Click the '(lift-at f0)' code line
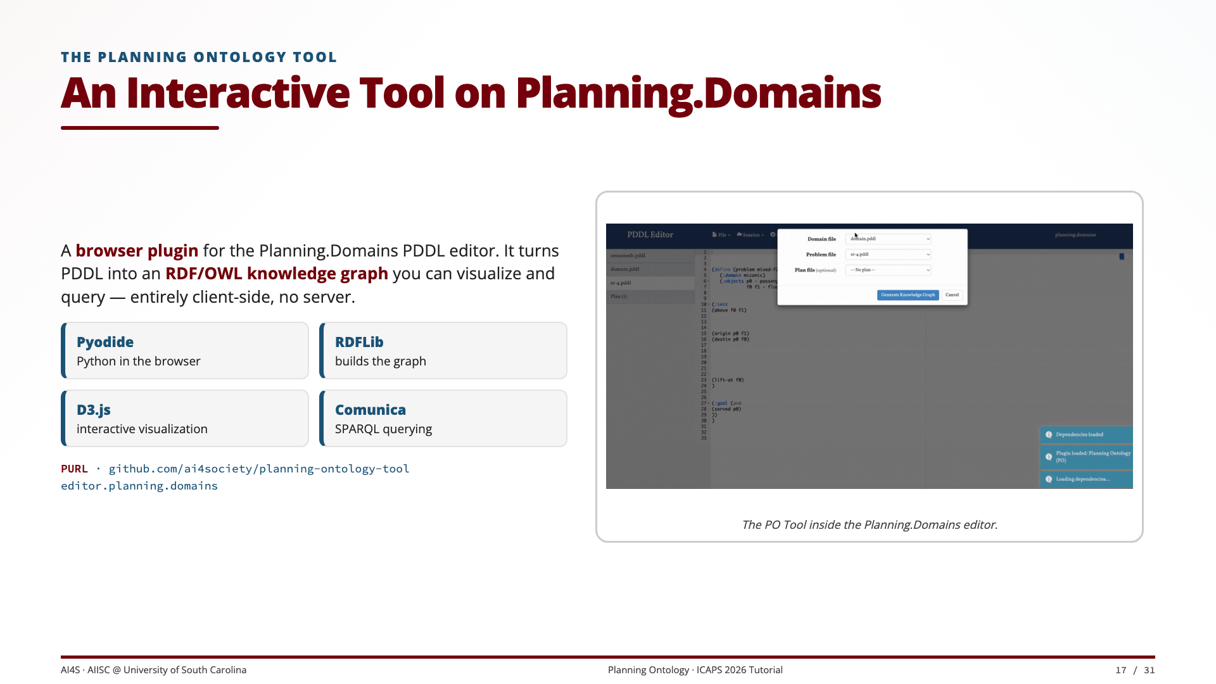This screenshot has width=1216, height=684. 728,380
